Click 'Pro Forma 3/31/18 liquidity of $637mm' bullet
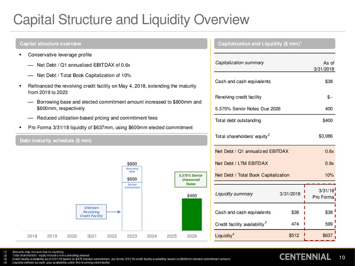Image resolution: width=355 pixels, height=266 pixels. pos(110,128)
